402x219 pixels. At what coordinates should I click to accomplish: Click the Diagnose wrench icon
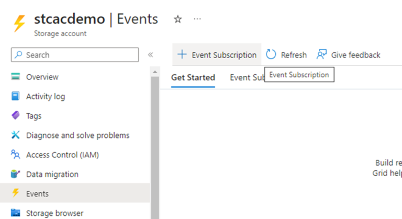pos(15,135)
